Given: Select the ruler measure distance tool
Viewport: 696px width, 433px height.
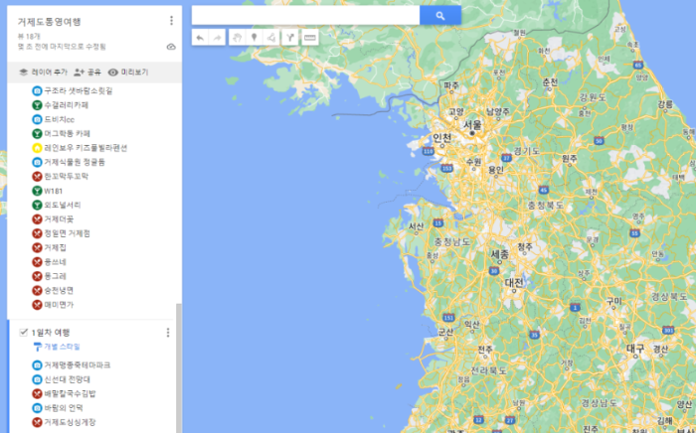Looking at the screenshot, I should [x=310, y=38].
